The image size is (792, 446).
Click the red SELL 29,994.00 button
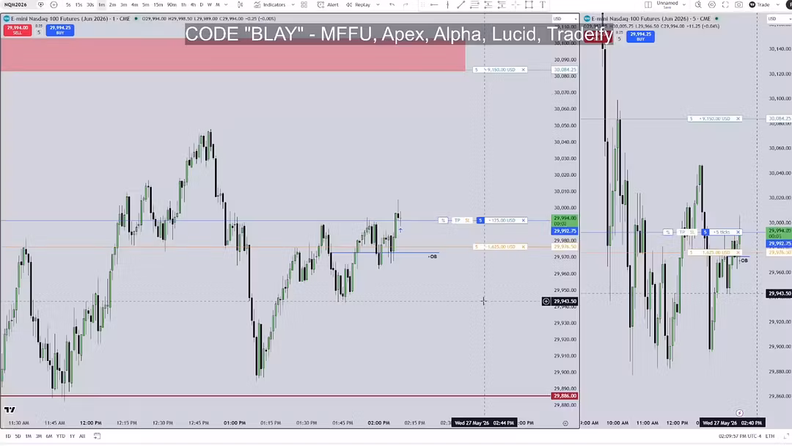click(x=17, y=30)
